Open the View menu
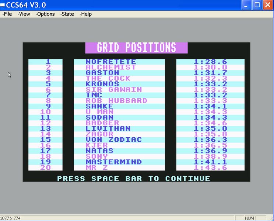The image size is (274, 221). [24, 14]
